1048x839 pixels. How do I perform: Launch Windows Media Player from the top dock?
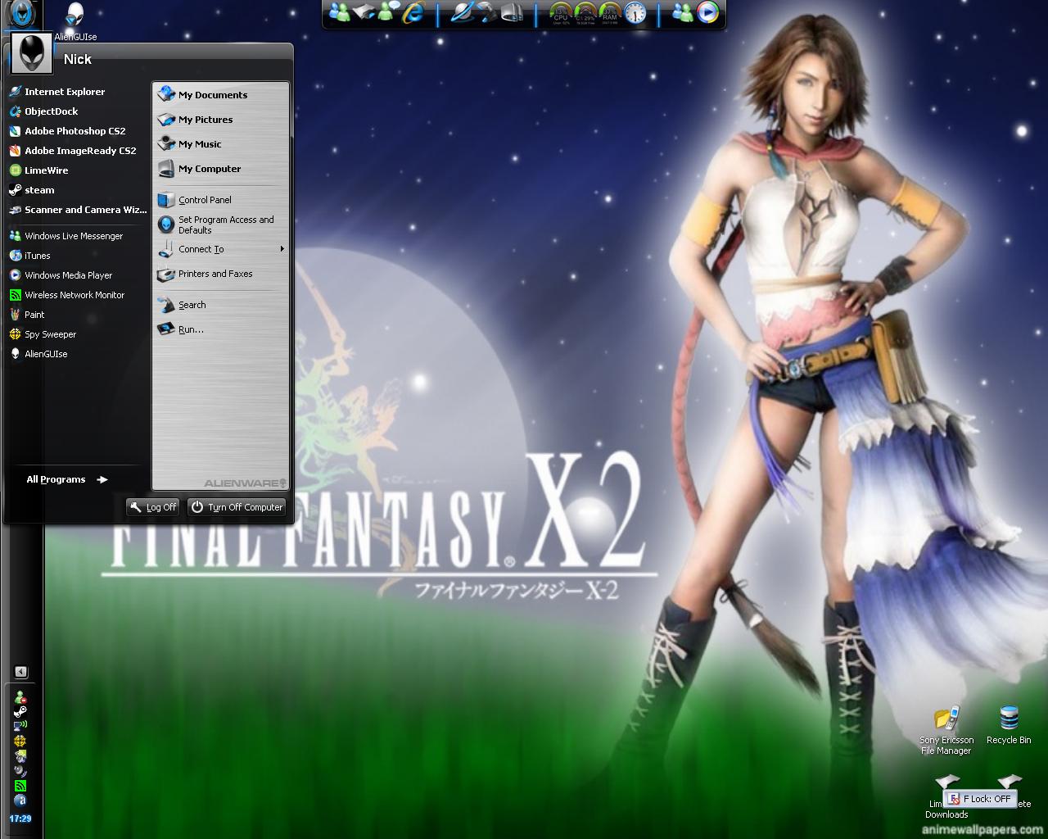pos(707,12)
